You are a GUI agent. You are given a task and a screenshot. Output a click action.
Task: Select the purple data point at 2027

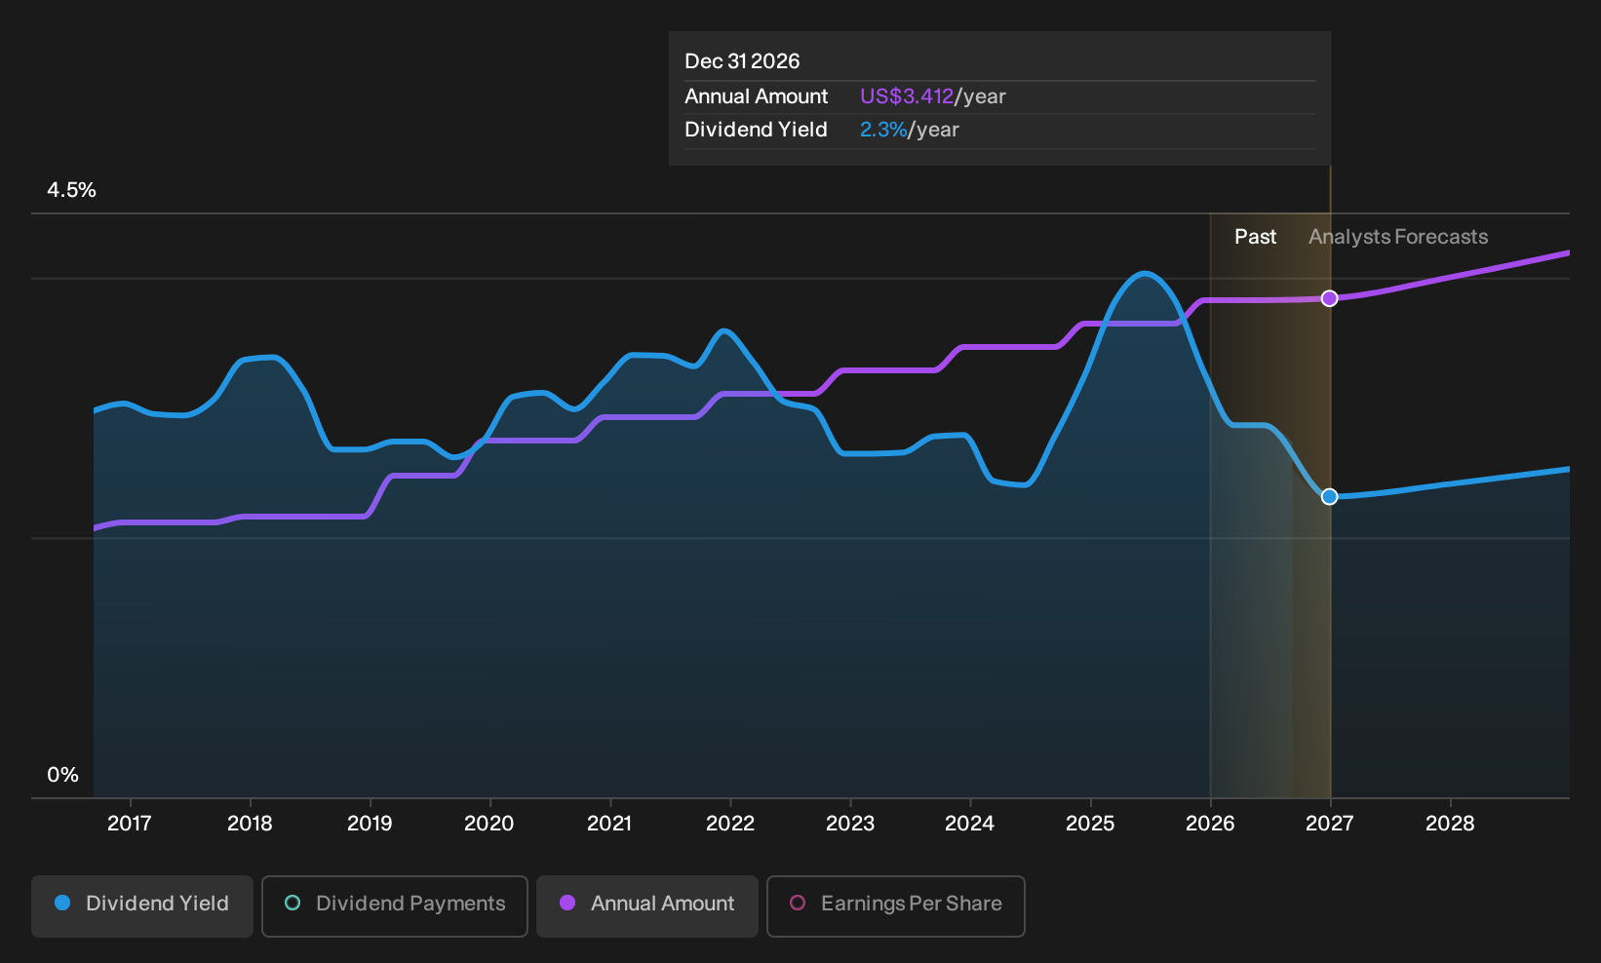(1329, 298)
